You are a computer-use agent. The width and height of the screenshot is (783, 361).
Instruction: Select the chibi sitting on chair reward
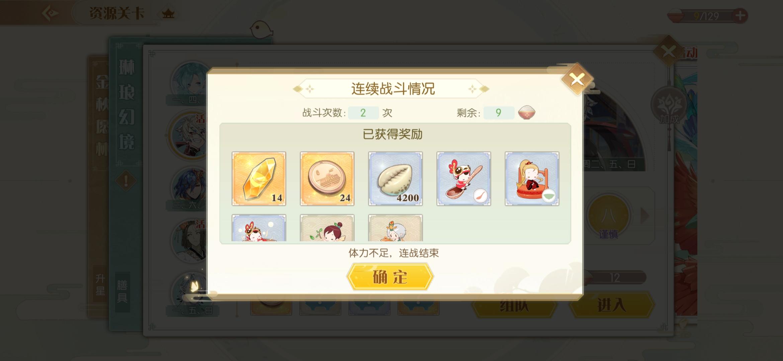(532, 178)
